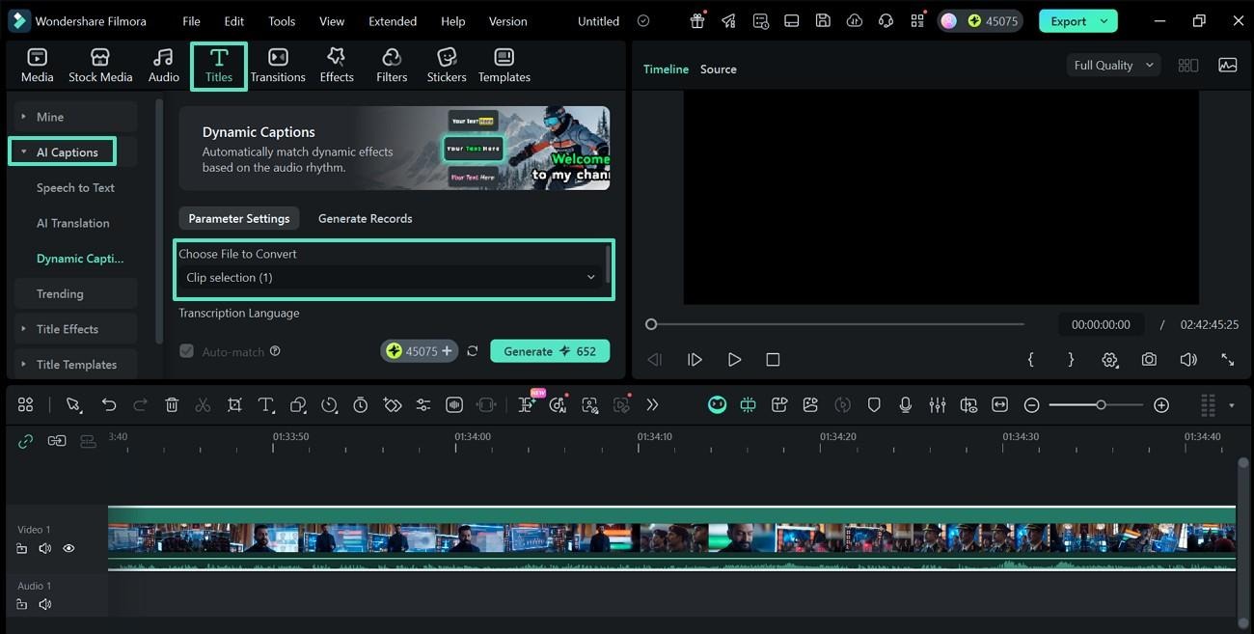Open the Keyframe animation tool
Image resolution: width=1254 pixels, height=634 pixels.
(393, 404)
